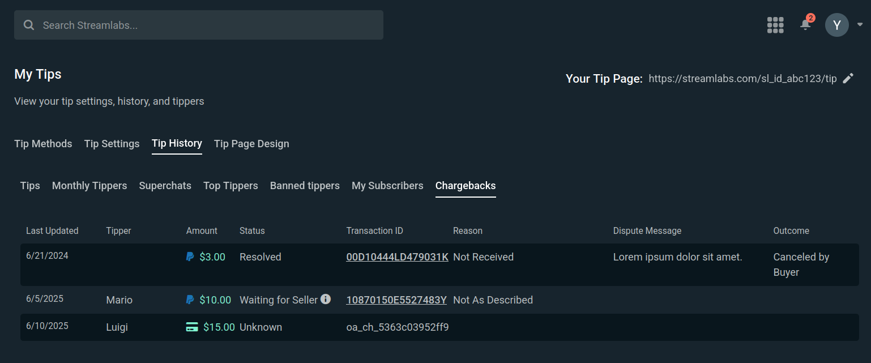Select the Monthly Tippers sub-tab
Image resolution: width=871 pixels, height=363 pixels.
click(x=89, y=186)
